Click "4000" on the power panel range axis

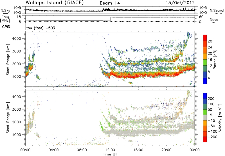pos(17,38)
